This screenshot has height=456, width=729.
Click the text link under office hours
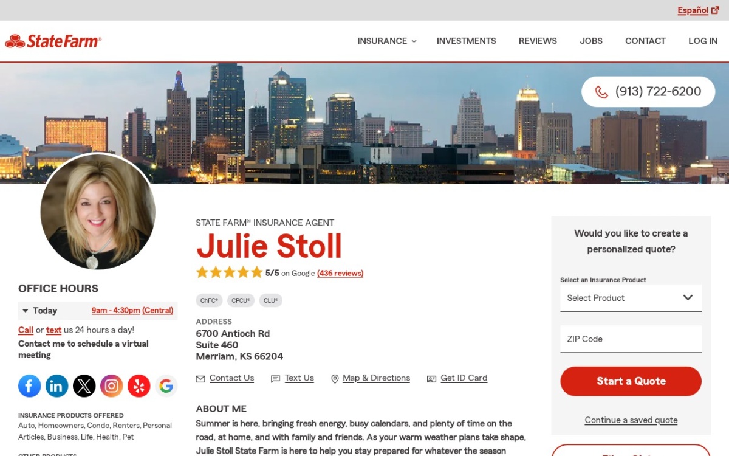[53, 330]
